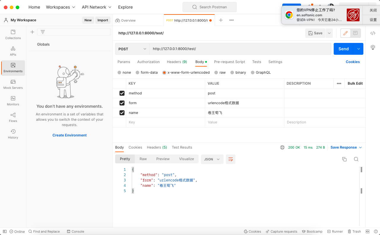Open the code snippet panel icon
The width and height of the screenshot is (380, 235).
[373, 33]
